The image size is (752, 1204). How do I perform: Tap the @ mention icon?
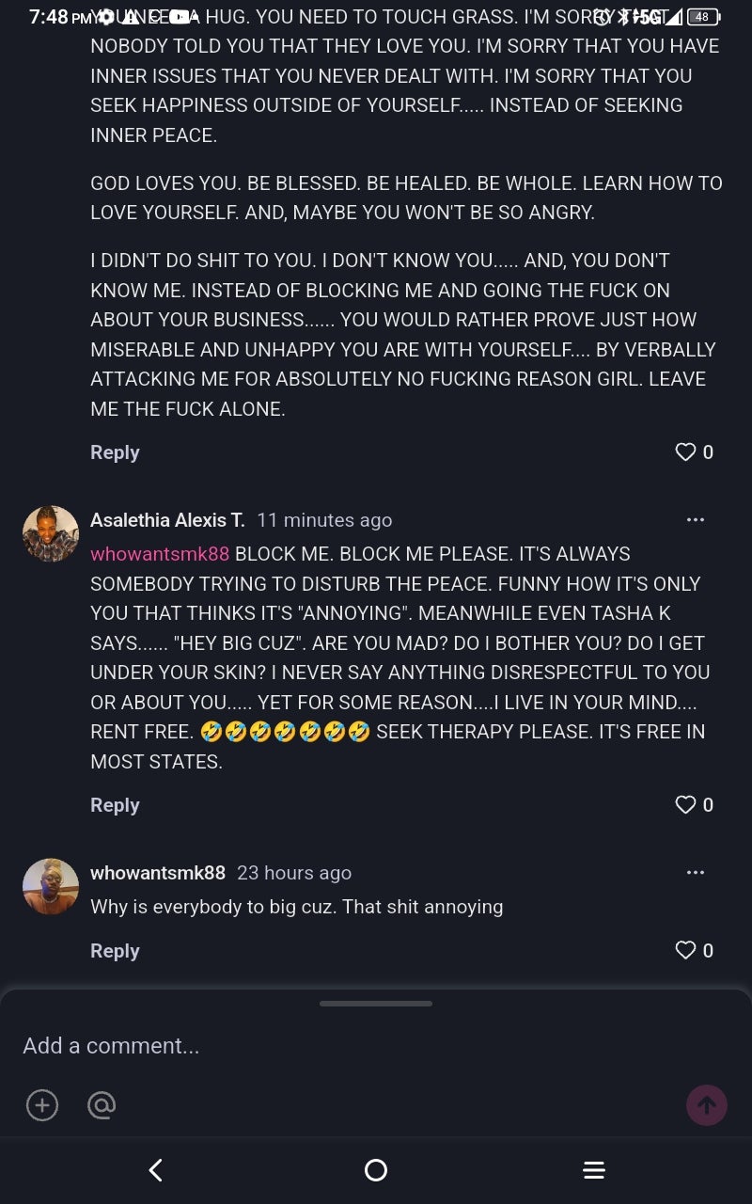point(101,1104)
